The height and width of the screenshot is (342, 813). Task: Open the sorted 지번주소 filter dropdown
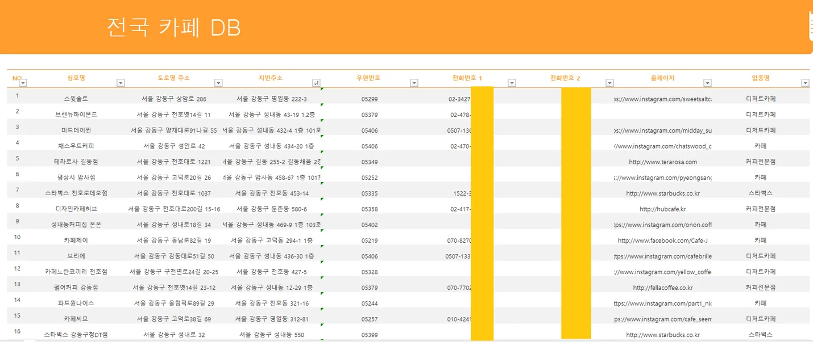point(316,82)
